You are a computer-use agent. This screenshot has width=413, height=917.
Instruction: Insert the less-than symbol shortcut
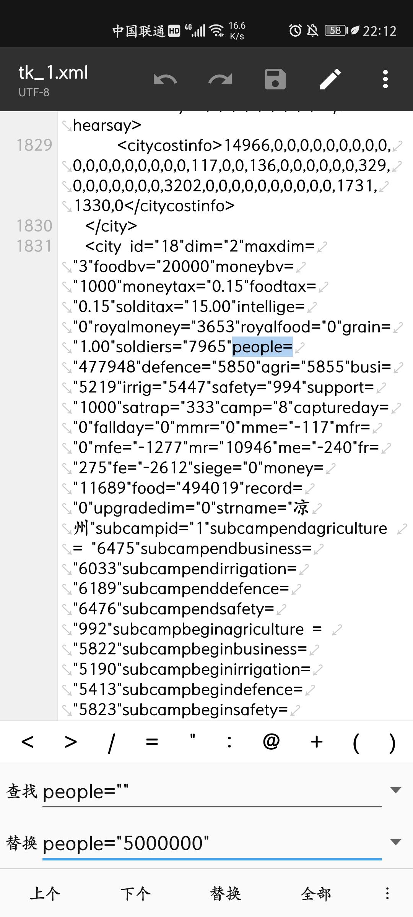[27, 742]
